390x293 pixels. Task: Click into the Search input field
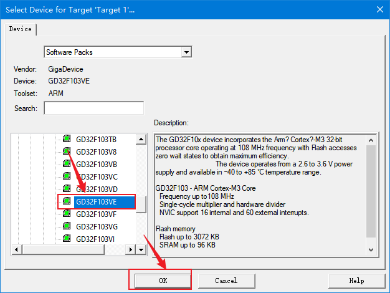[x=94, y=108]
